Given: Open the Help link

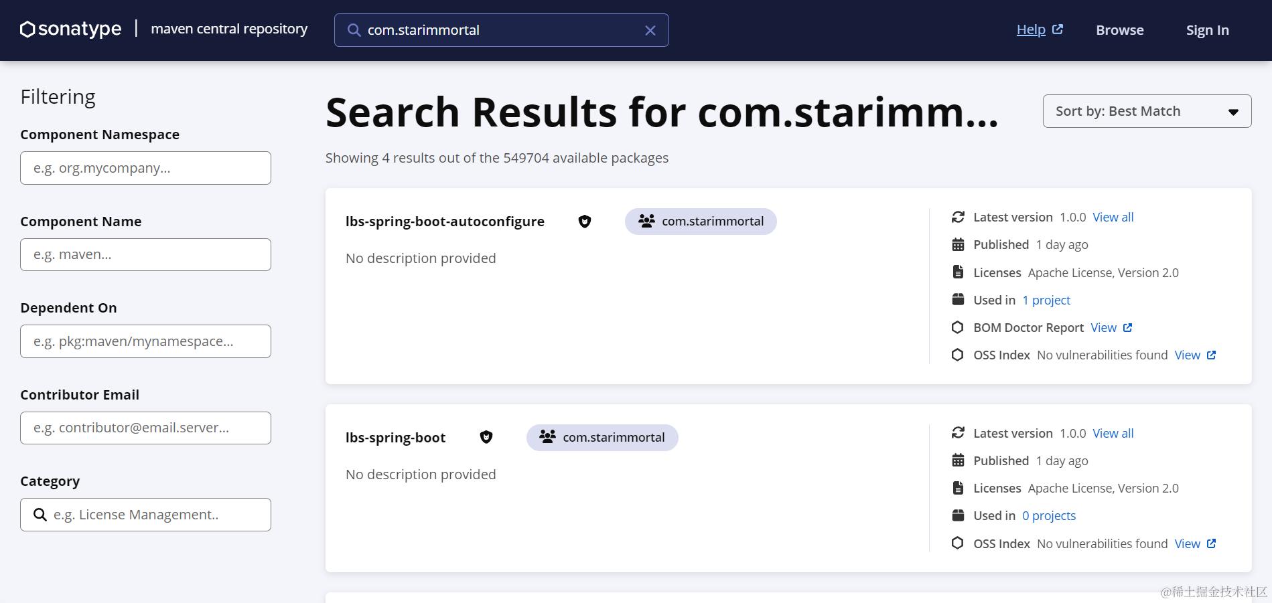Looking at the screenshot, I should (x=1031, y=29).
